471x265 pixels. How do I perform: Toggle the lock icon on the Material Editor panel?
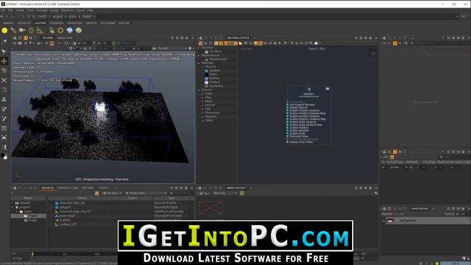(201, 38)
